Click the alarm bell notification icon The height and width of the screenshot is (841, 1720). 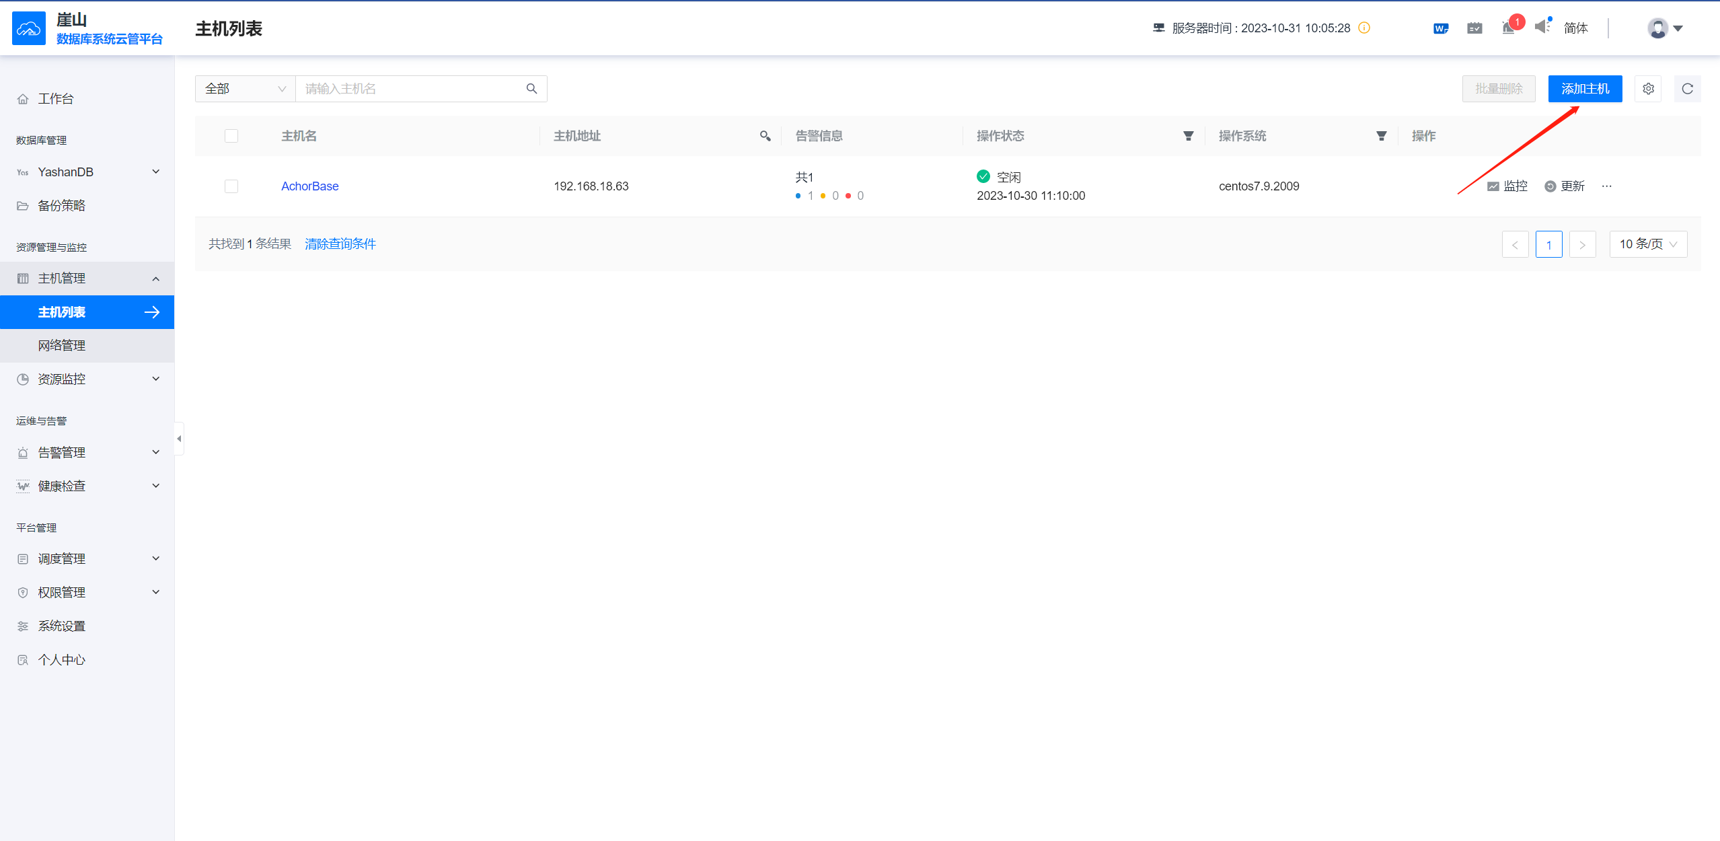coord(1508,28)
